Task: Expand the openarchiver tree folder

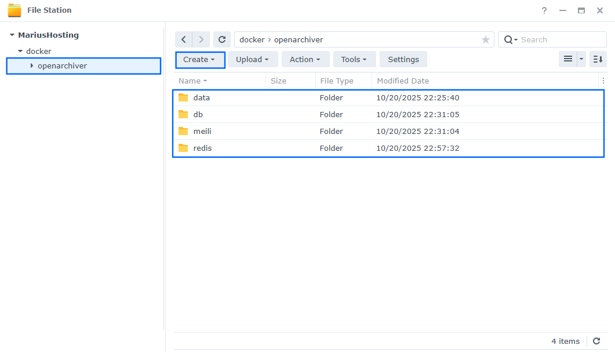Action: click(32, 66)
